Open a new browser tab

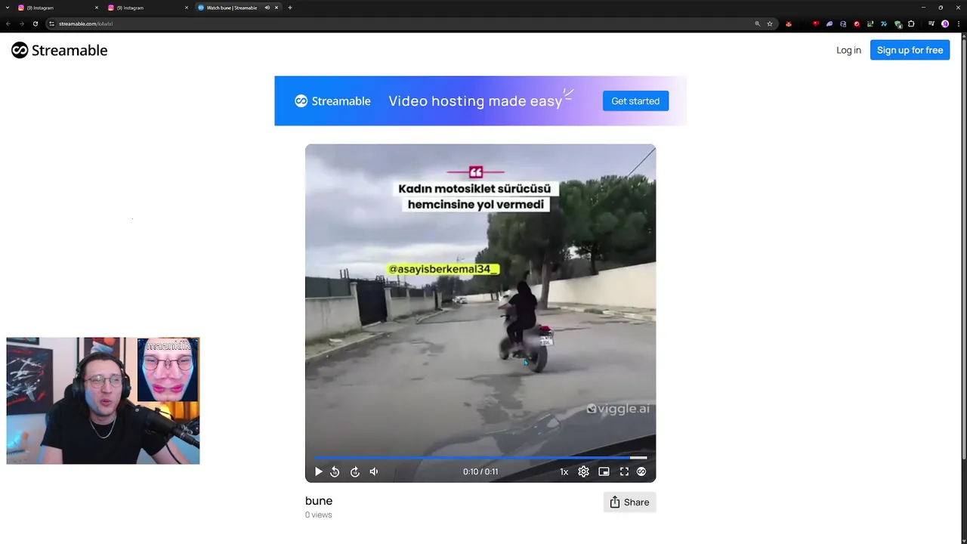pos(290,8)
